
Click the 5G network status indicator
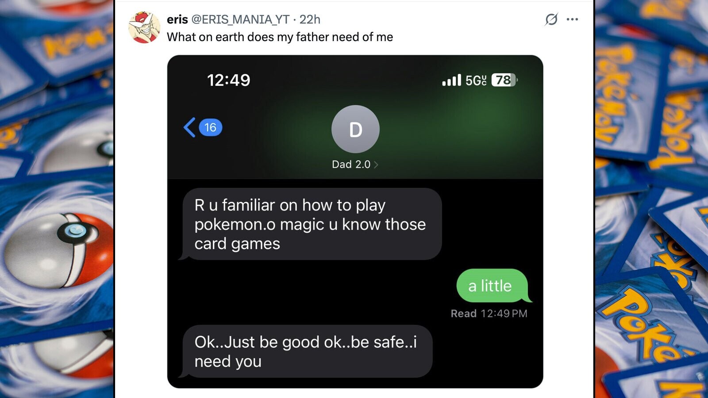pyautogui.click(x=476, y=80)
